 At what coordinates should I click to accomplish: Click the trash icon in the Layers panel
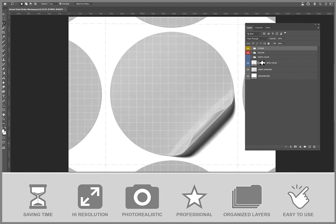pos(314,146)
